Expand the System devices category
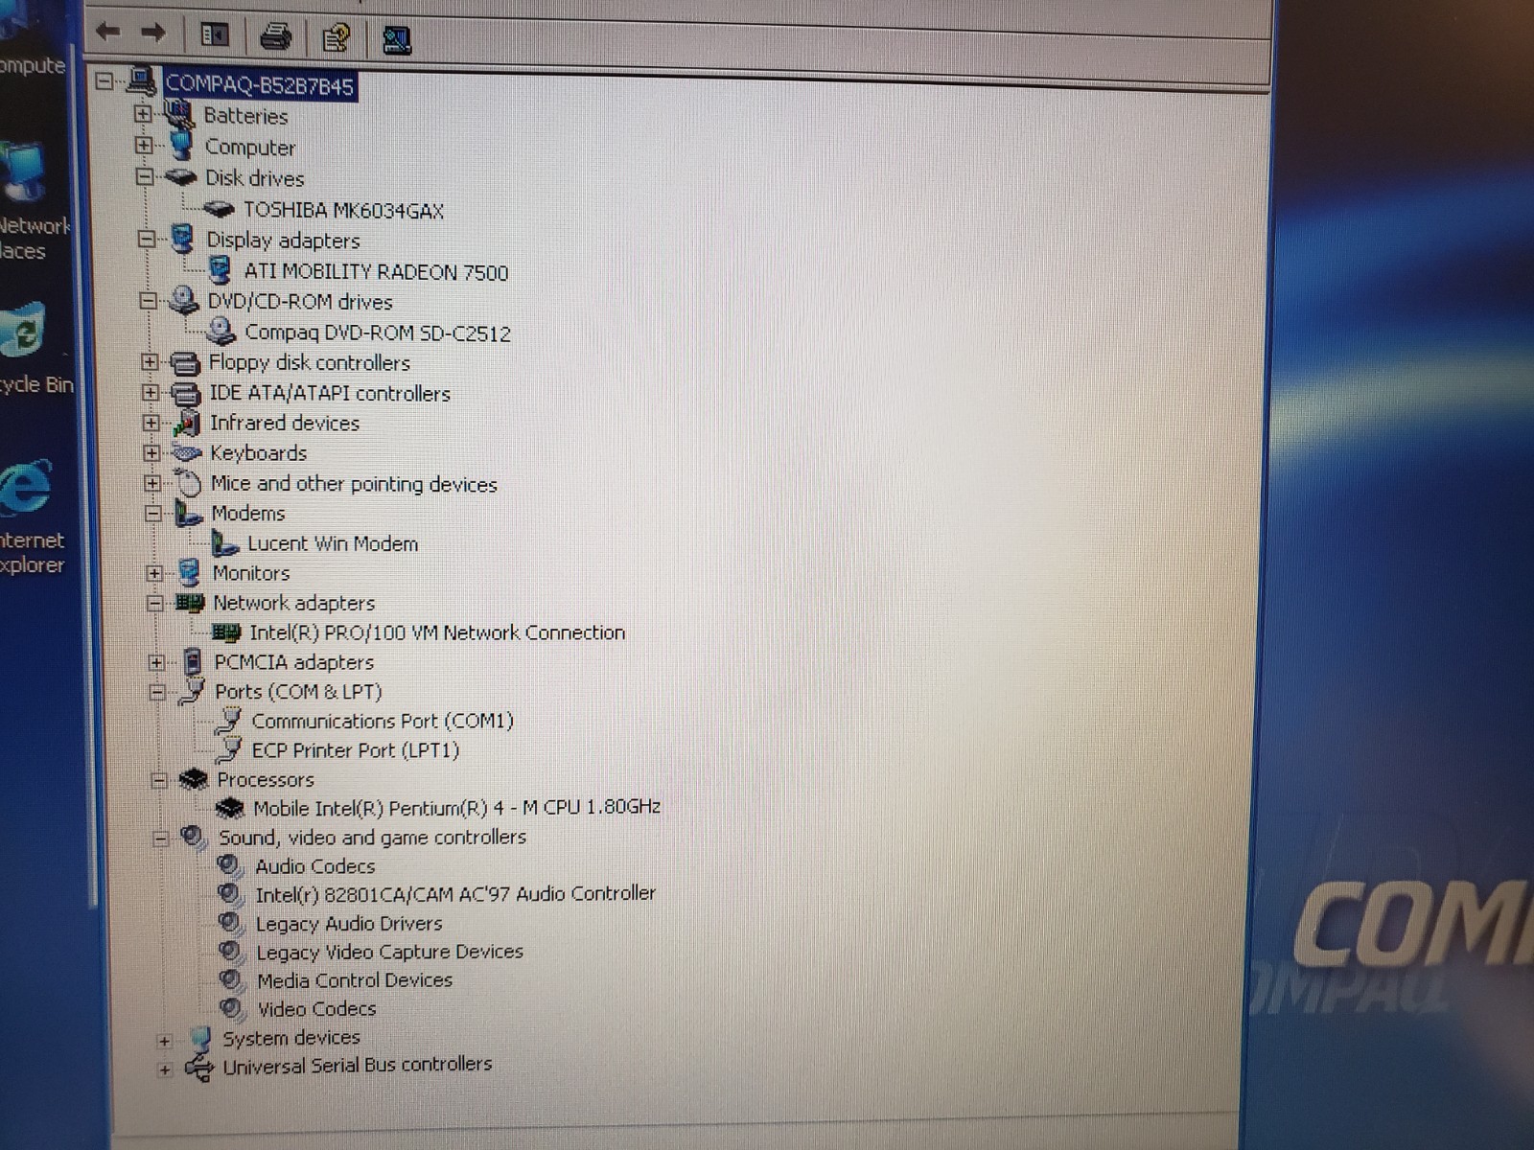 click(165, 1041)
